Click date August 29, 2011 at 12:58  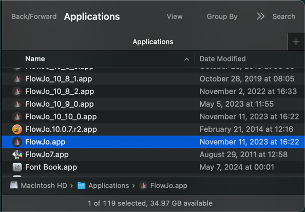(x=243, y=155)
